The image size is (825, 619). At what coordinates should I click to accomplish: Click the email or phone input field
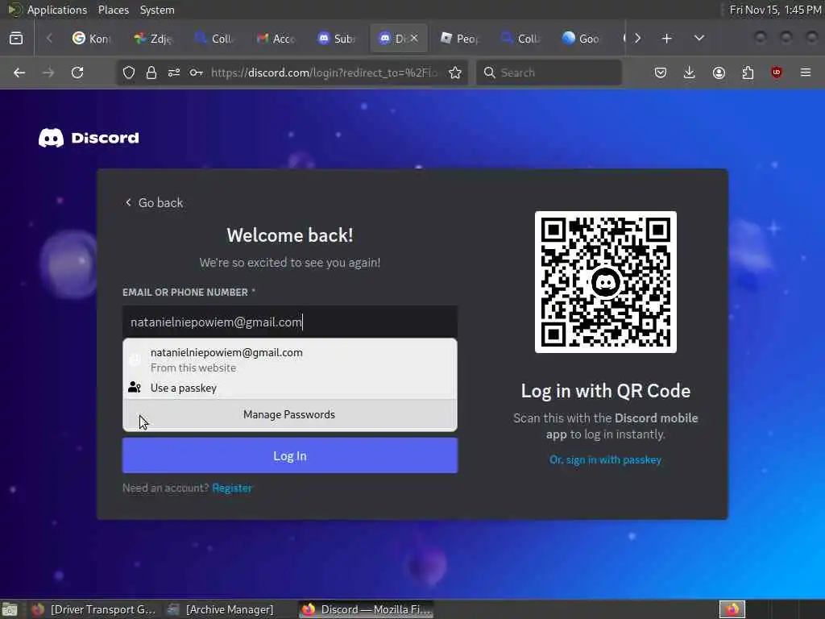290,322
